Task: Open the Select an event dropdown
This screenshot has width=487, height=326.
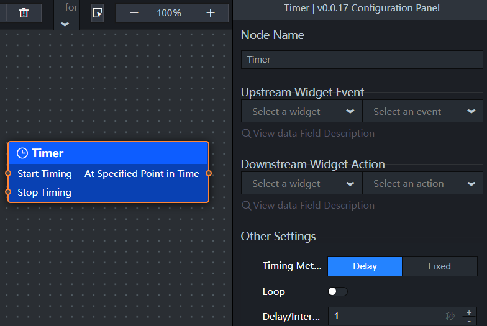Action: pos(422,112)
